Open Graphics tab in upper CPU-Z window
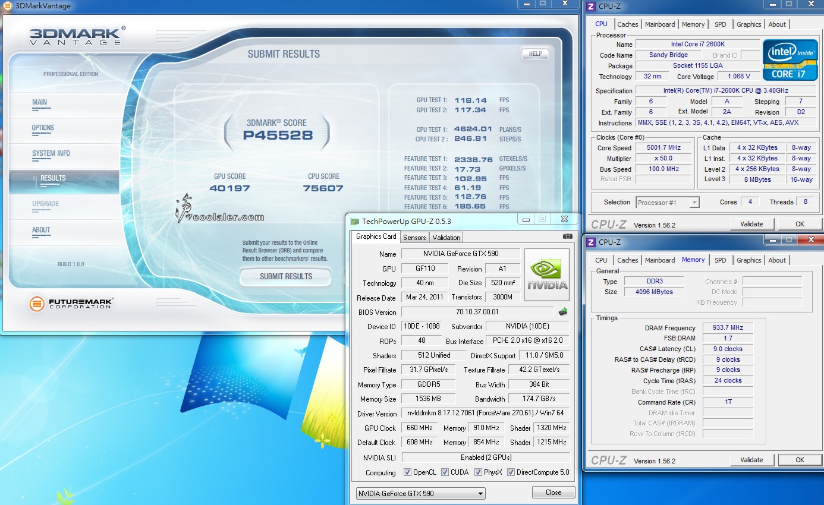 click(748, 24)
